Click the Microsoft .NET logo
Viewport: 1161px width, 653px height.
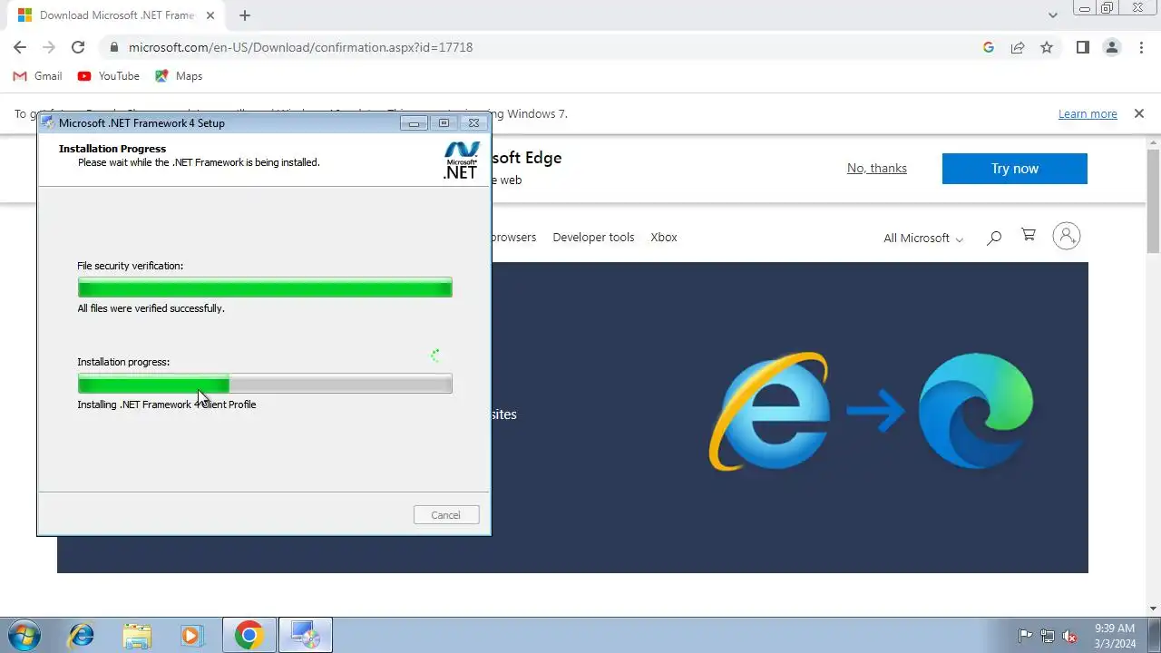[x=461, y=161]
